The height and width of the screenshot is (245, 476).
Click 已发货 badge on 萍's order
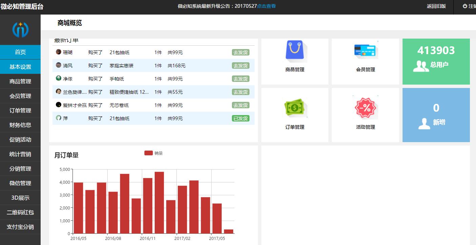pos(240,118)
